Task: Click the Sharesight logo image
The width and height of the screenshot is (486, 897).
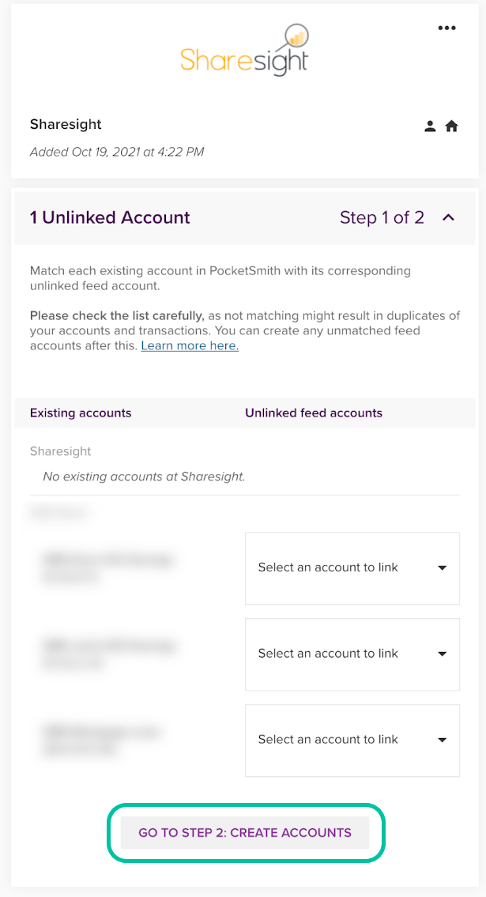Action: click(x=243, y=51)
